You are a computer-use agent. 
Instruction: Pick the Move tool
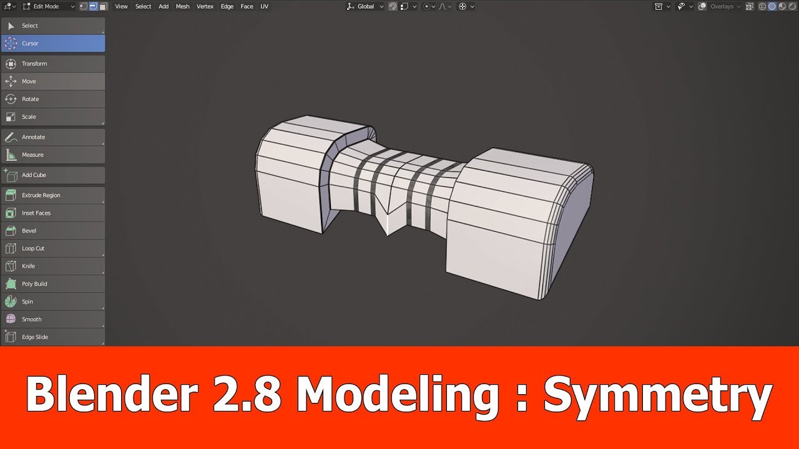[x=53, y=81]
